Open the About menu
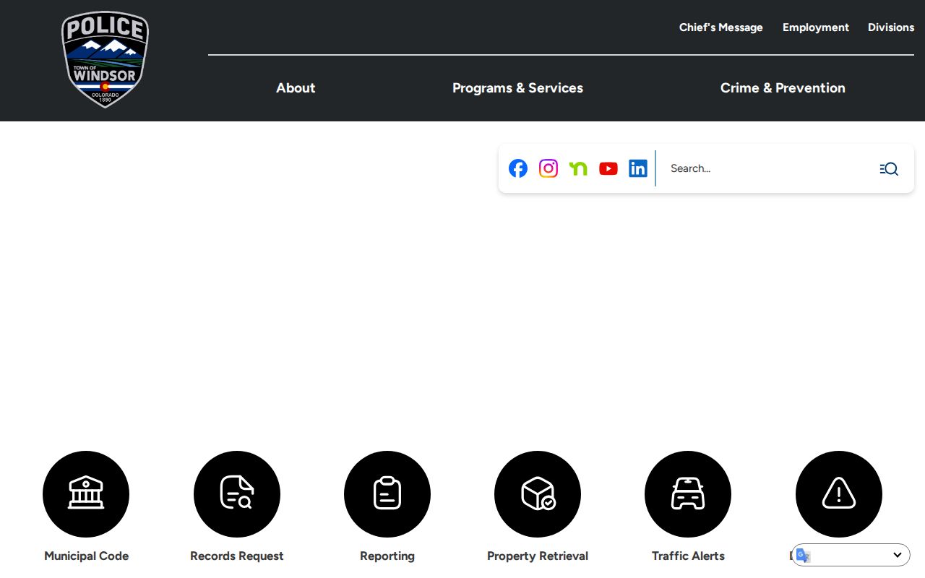 click(296, 88)
